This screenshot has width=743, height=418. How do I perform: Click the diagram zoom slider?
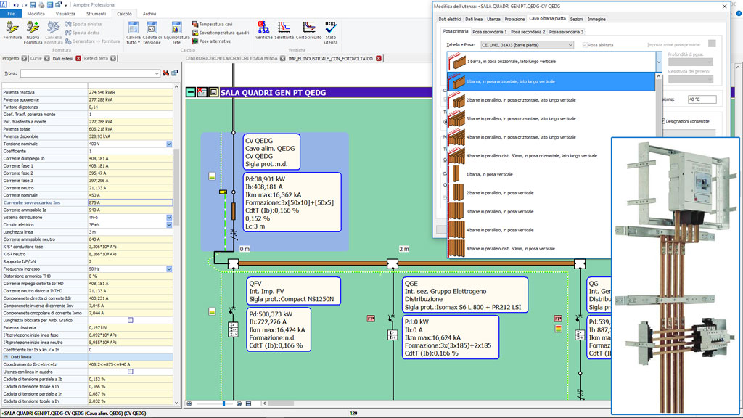(223, 403)
